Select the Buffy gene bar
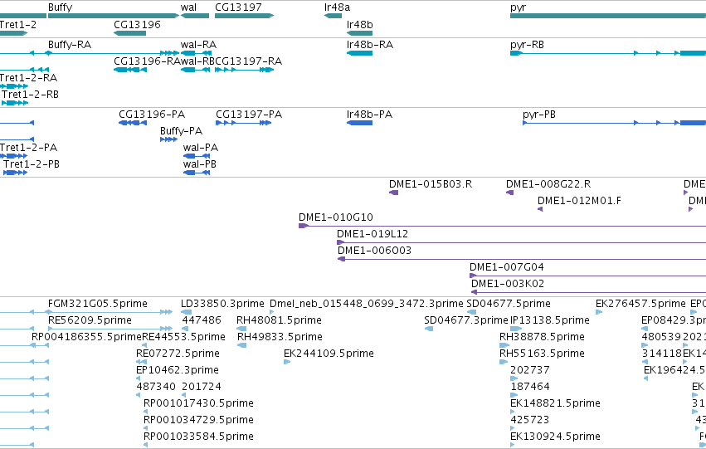Image resolution: width=706 pixels, height=449 pixels. pyautogui.click(x=114, y=16)
